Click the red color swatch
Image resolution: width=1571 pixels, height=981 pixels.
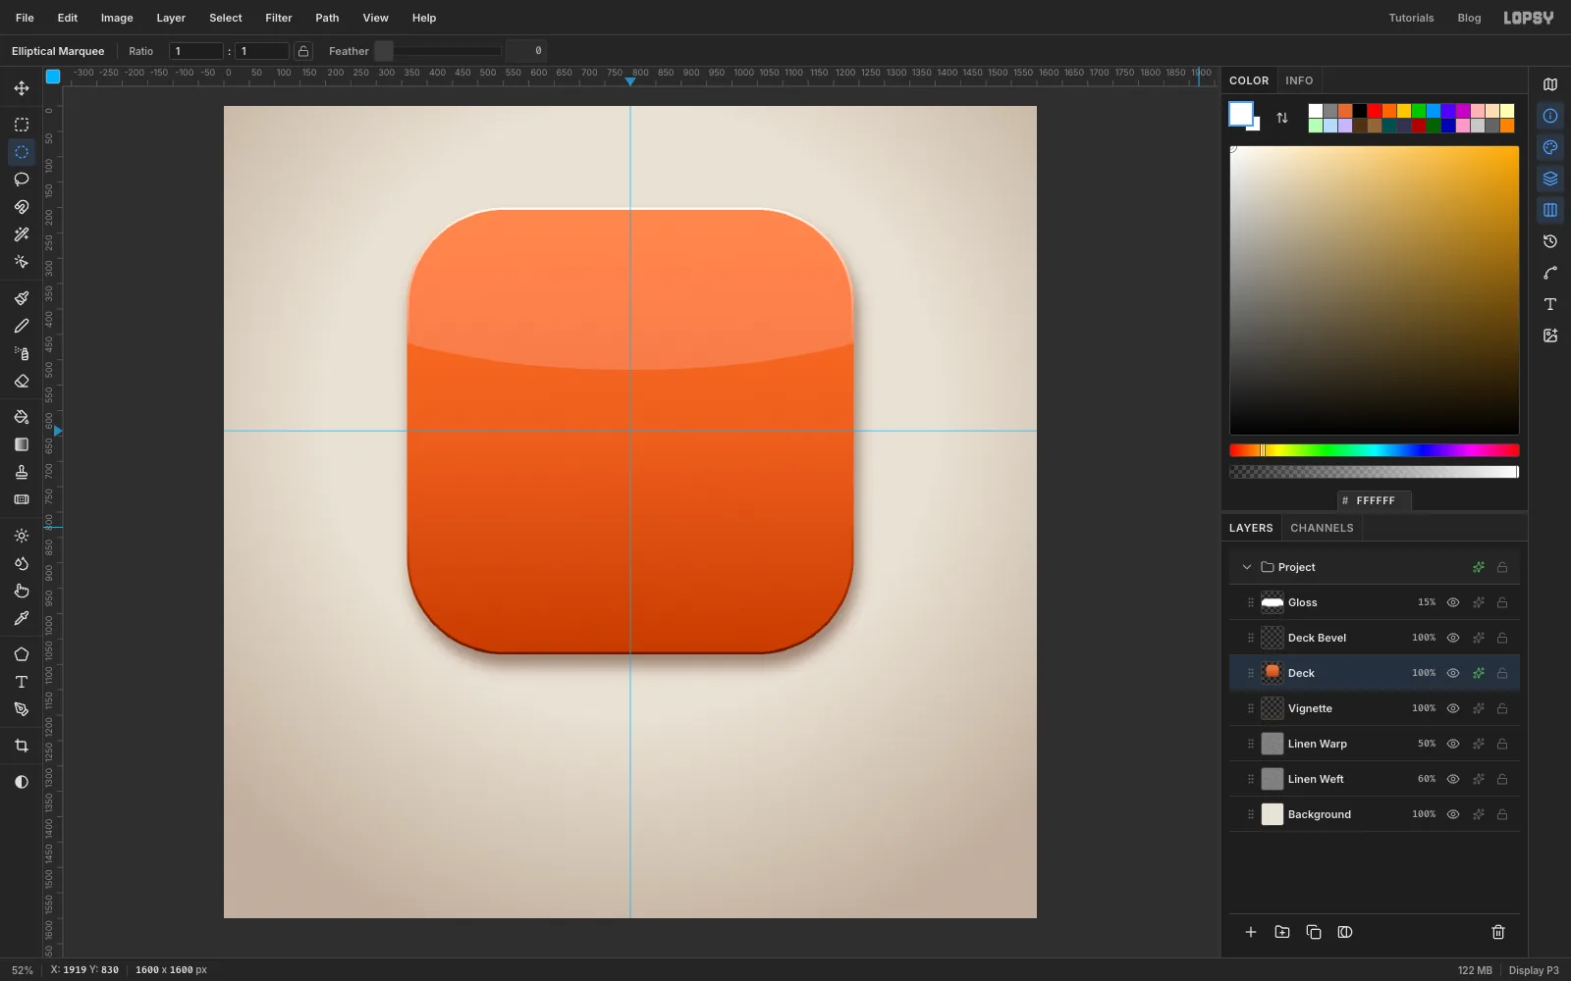coord(1375,111)
